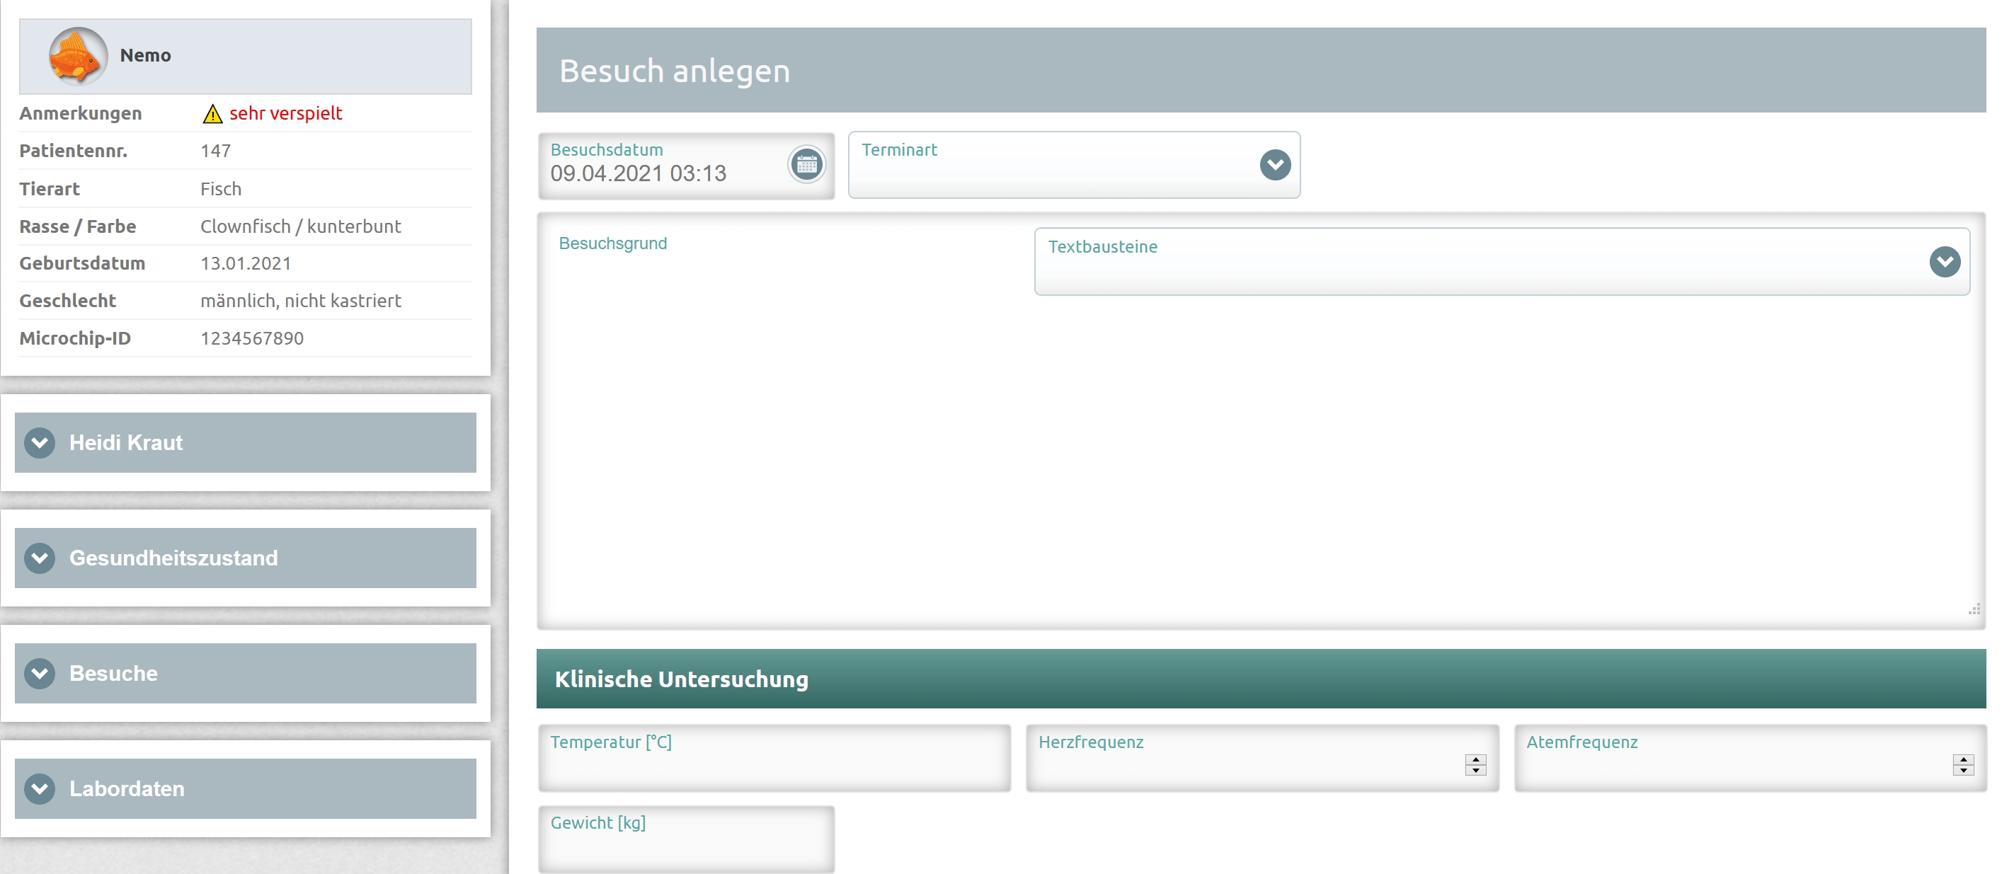Click the red 'sehr verspielt' note
Viewport: 2014px width, 874px height.
(285, 113)
